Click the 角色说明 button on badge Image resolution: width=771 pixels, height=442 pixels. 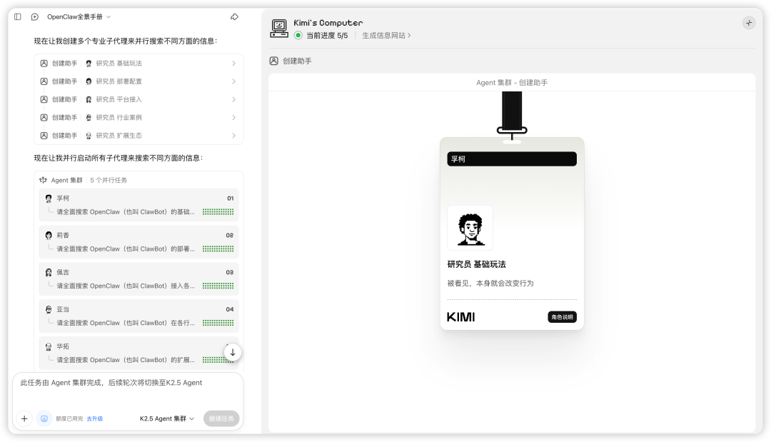(562, 317)
